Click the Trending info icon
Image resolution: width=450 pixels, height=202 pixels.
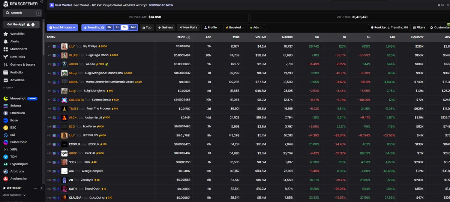click(x=102, y=27)
